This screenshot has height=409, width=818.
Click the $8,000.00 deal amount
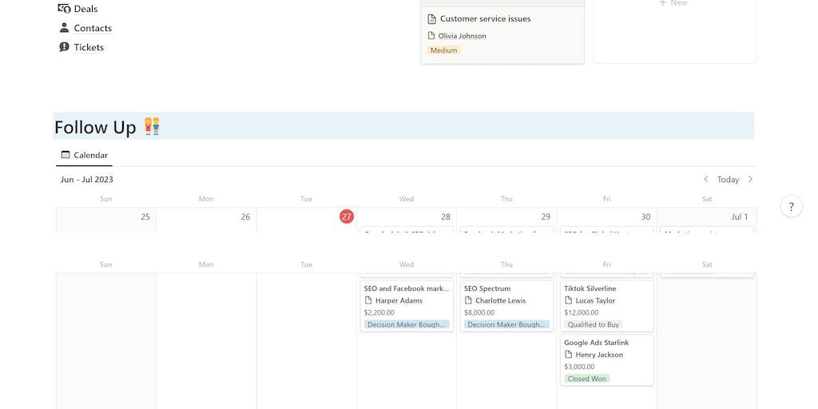pos(479,312)
